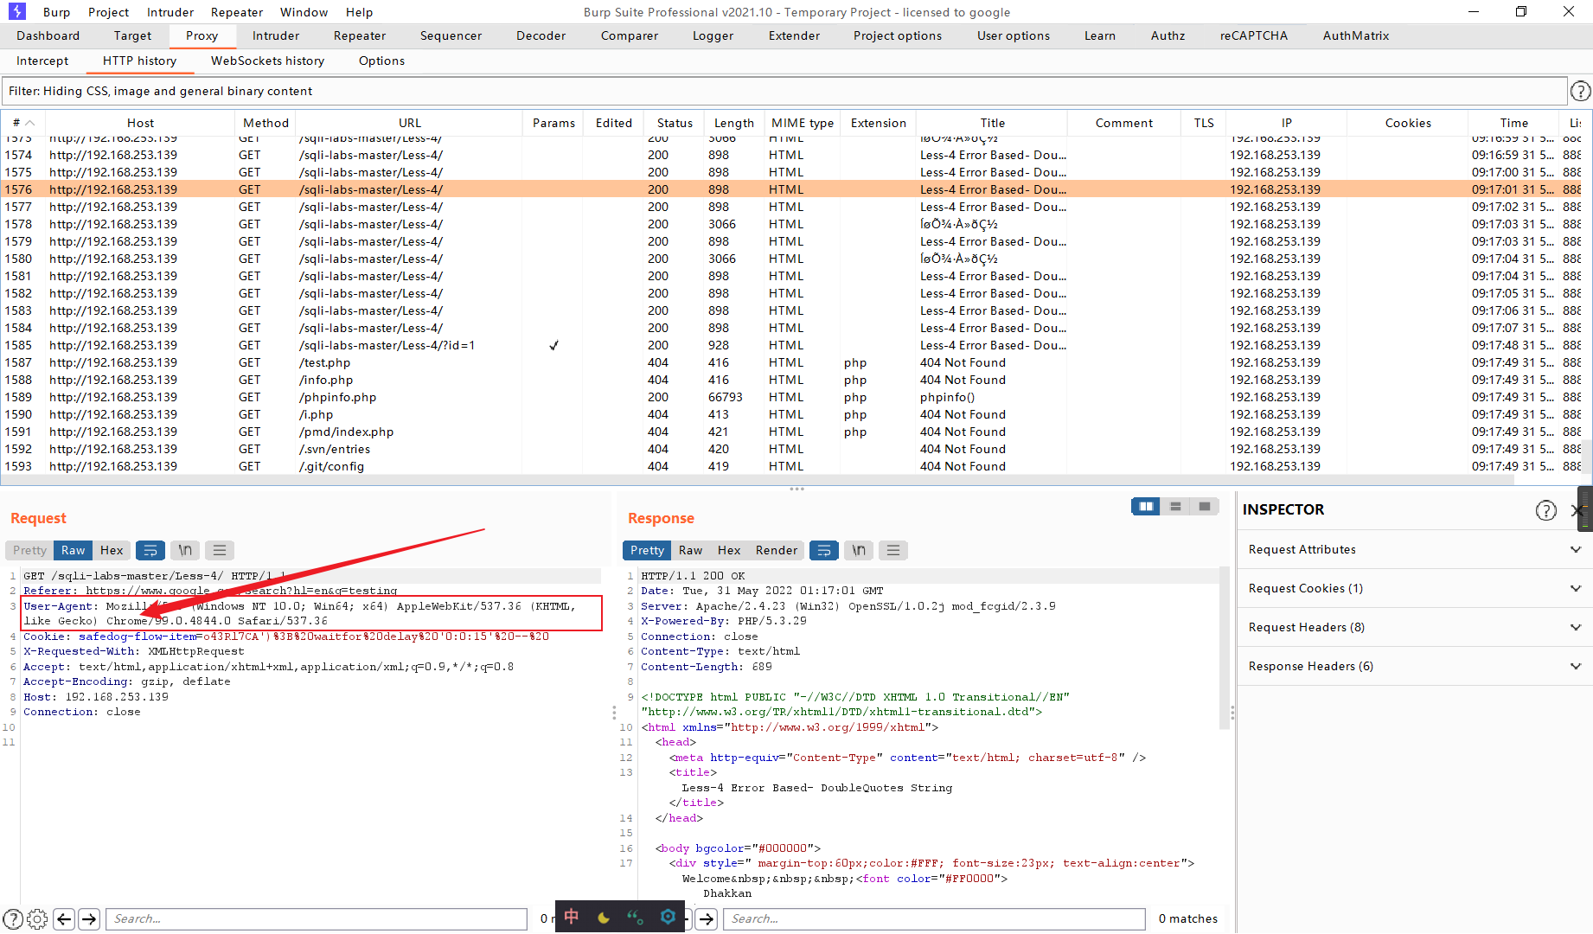Focus the Request search field
This screenshot has height=934, width=1593.
click(x=317, y=918)
